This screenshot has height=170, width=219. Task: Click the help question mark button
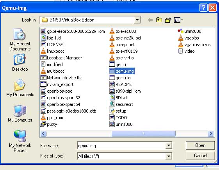(x=203, y=7)
